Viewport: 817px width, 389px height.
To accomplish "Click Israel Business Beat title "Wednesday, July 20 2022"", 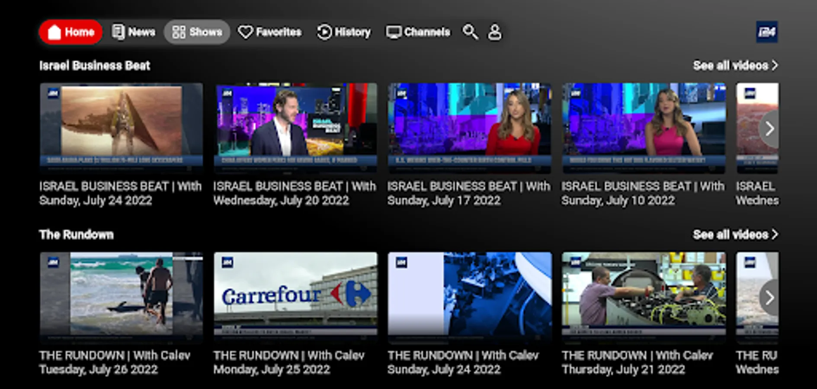I will pyautogui.click(x=281, y=201).
